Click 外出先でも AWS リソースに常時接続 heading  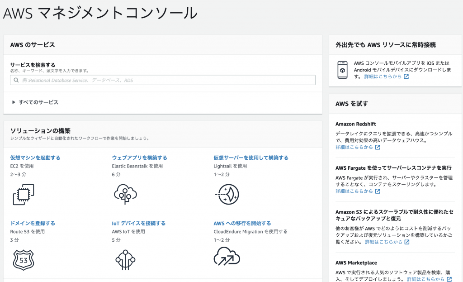pos(385,45)
